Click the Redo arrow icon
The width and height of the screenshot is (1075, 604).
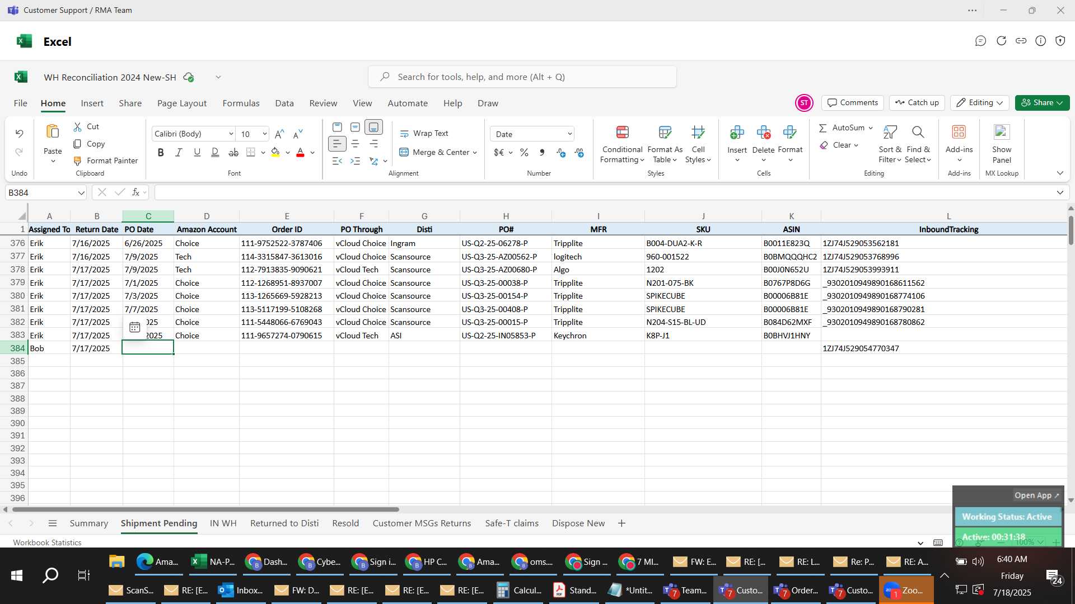point(19,152)
